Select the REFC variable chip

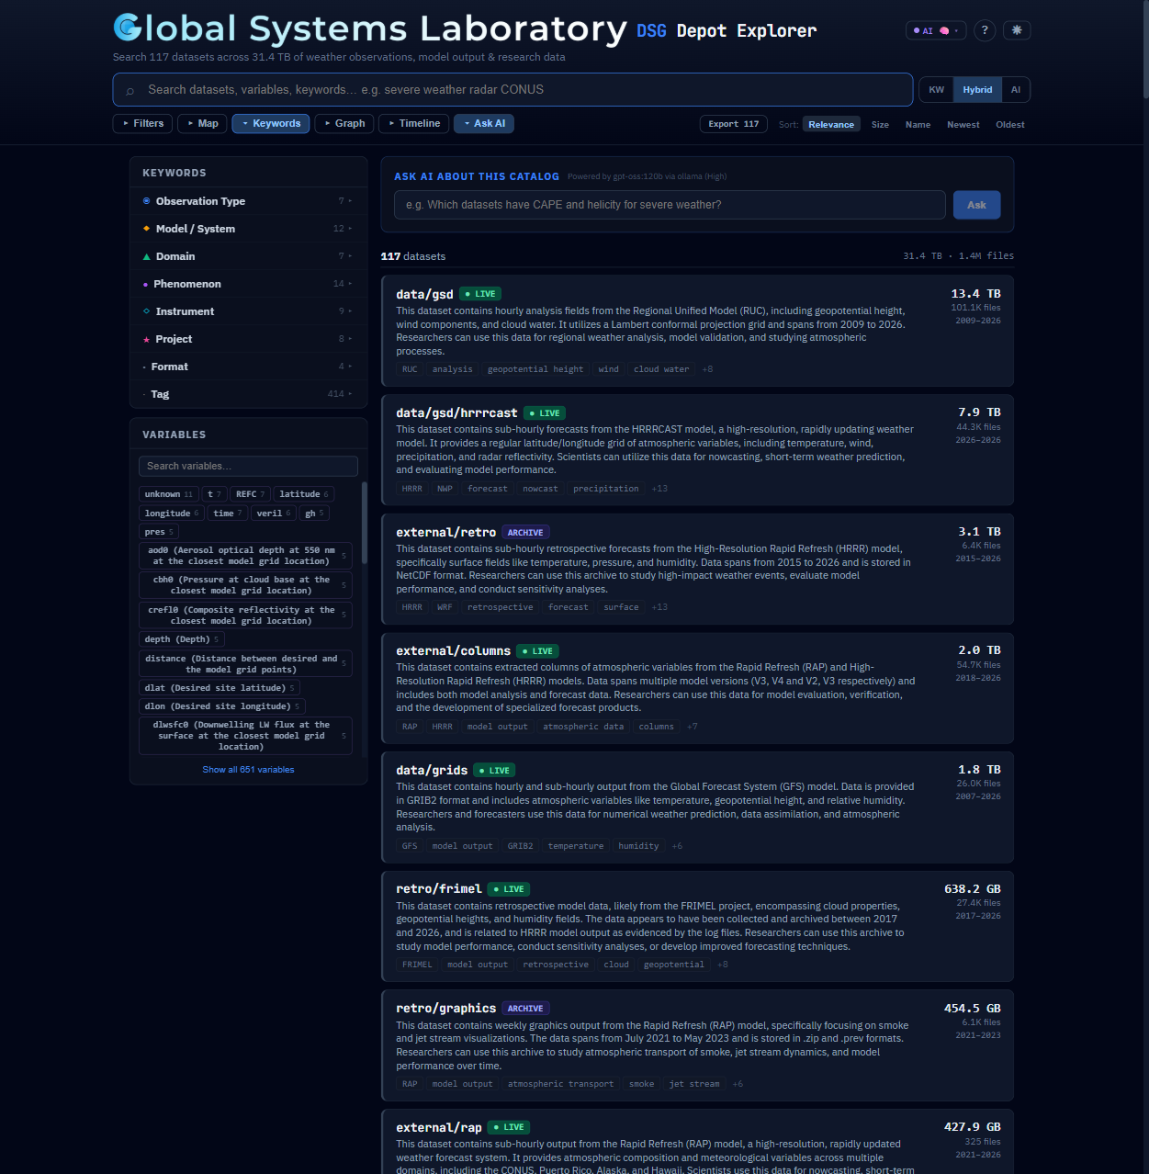tap(250, 494)
